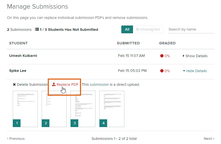221x144 pixels.
Task: Click the list icon beside Students Has Not Submitted
Action: pos(37,29)
